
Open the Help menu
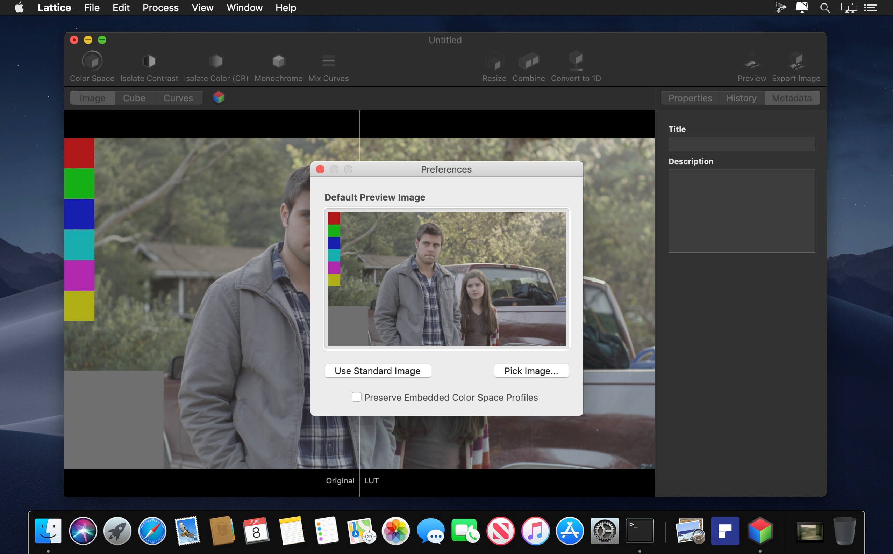286,8
